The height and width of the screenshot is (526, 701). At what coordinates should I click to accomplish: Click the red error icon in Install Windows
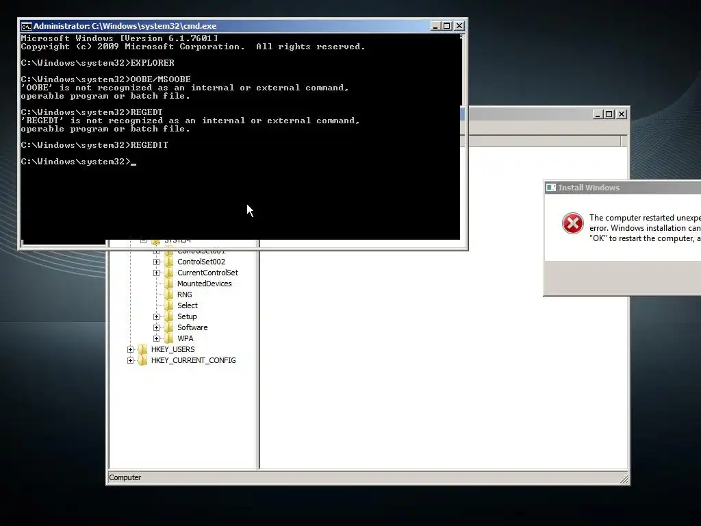point(573,223)
